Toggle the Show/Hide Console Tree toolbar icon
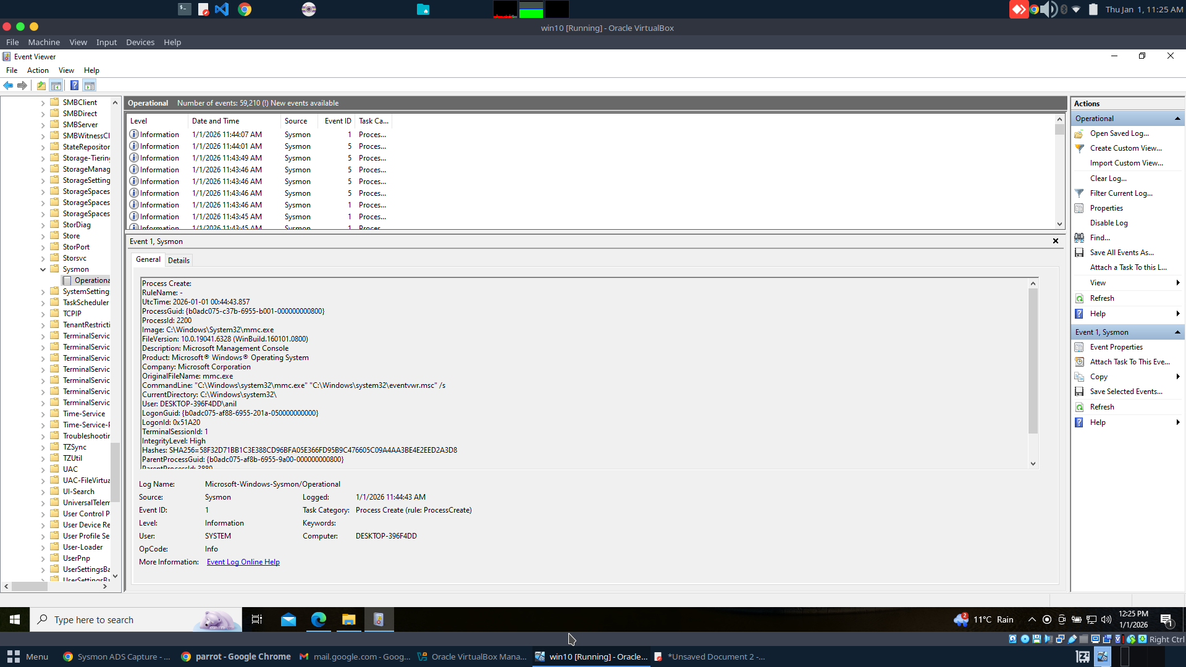Viewport: 1186px width, 667px height. pos(56,85)
